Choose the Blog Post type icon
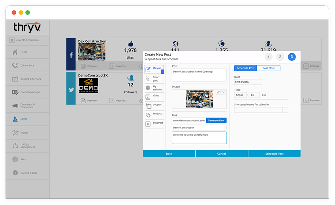The height and width of the screenshot is (205, 335). pos(148,124)
